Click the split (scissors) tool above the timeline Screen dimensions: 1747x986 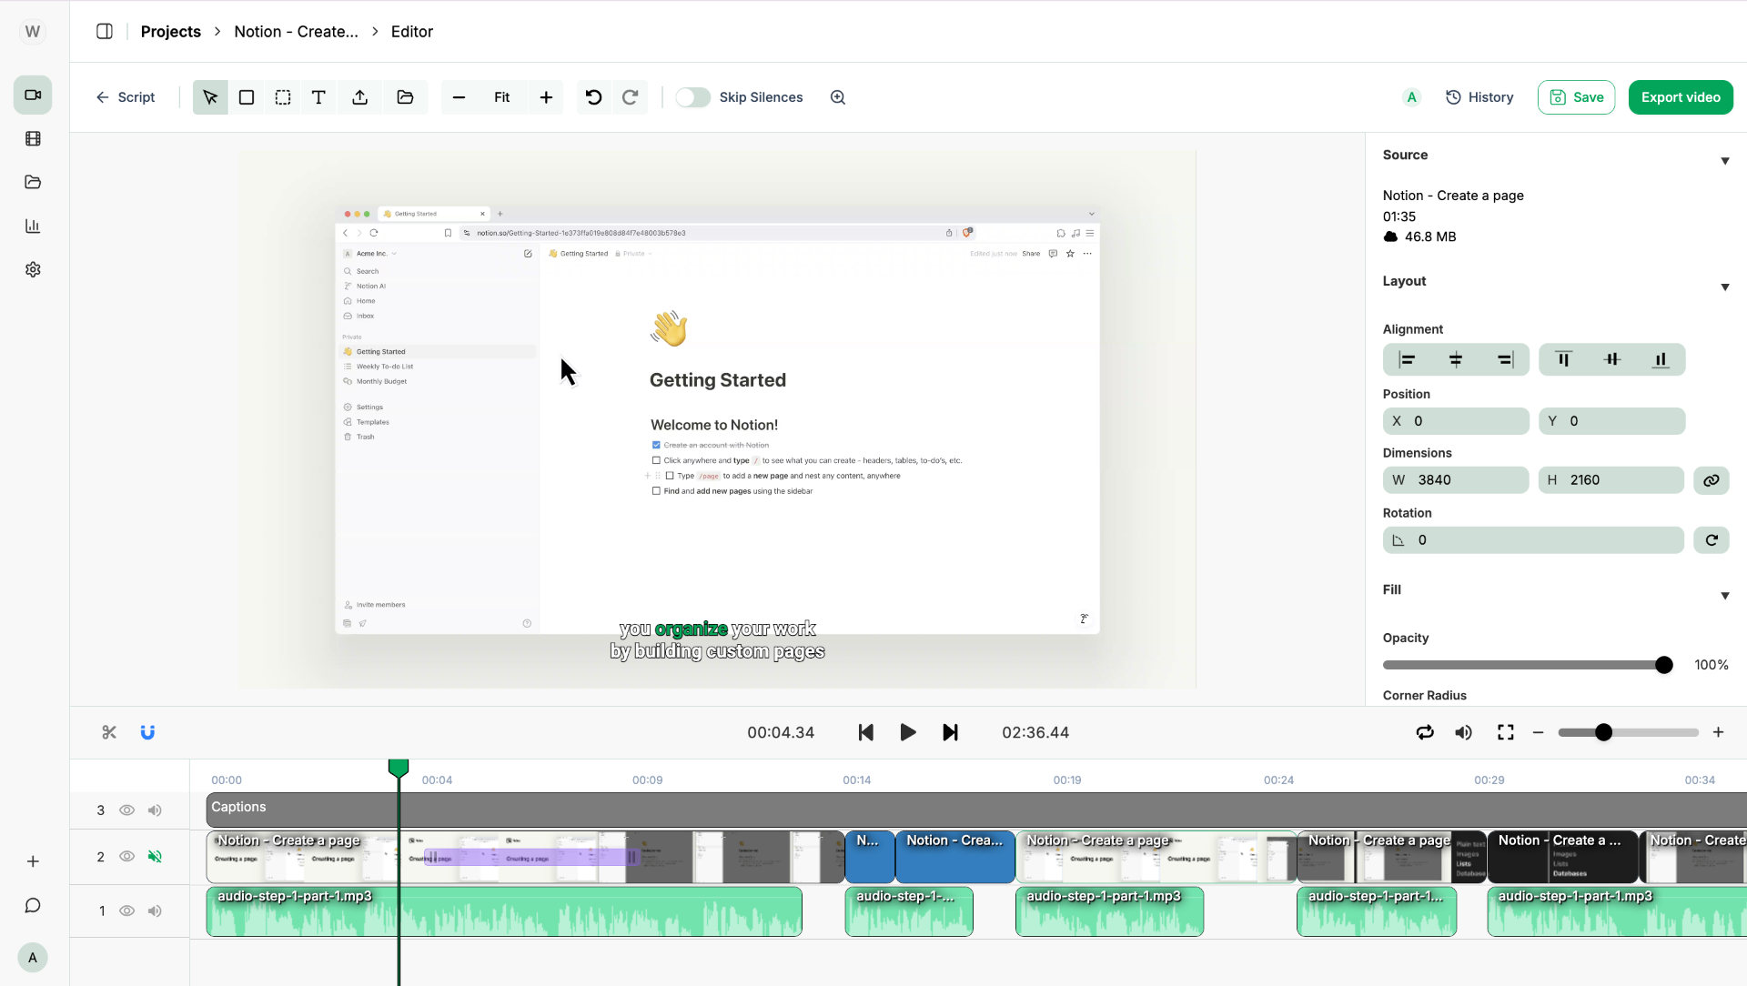(108, 732)
